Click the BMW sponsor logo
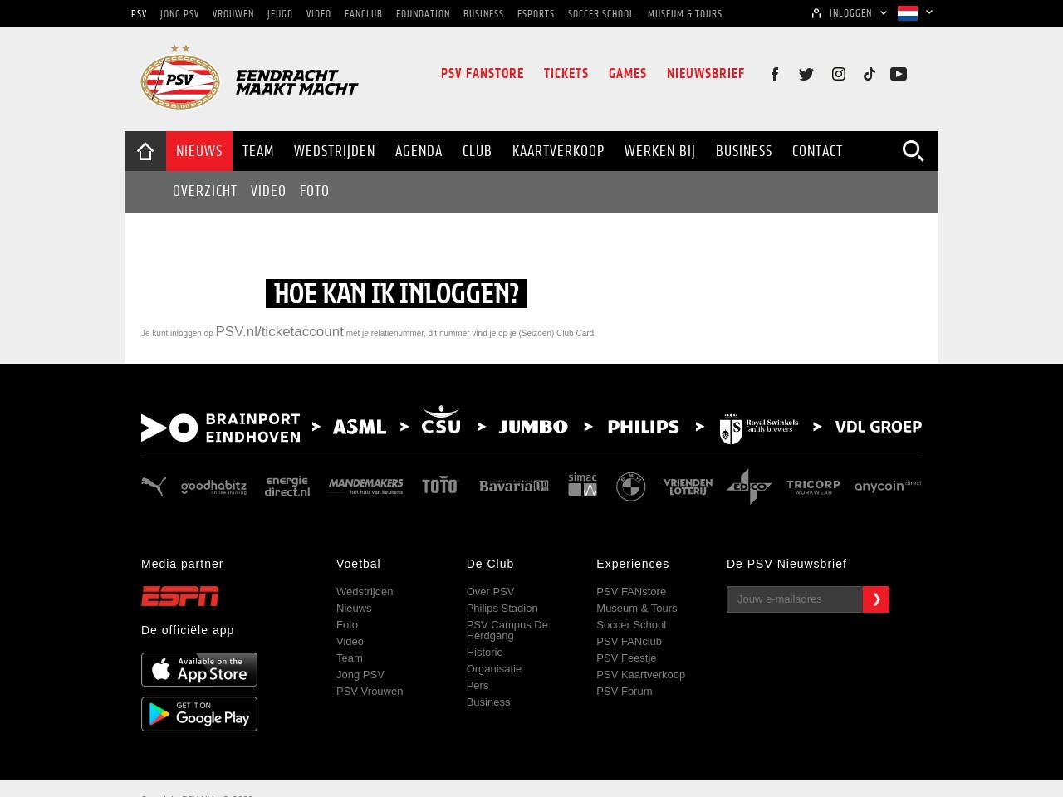Screen dimensions: 1063x797 point(631,487)
